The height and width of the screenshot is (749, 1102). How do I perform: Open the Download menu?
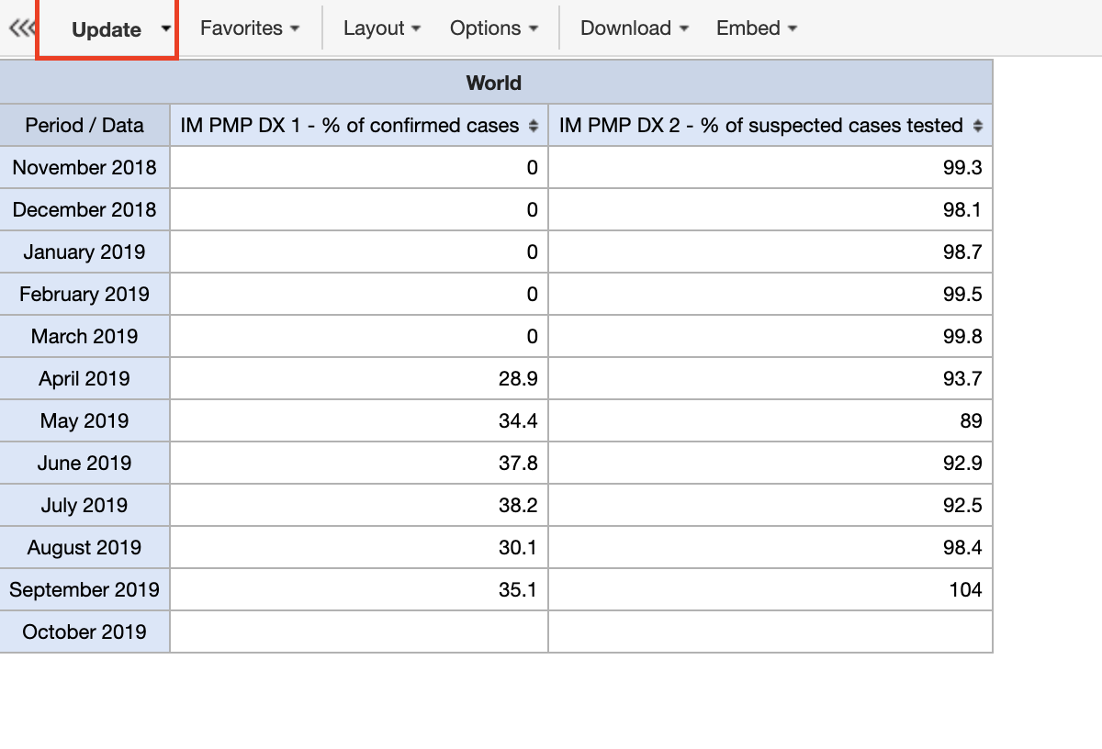(635, 28)
